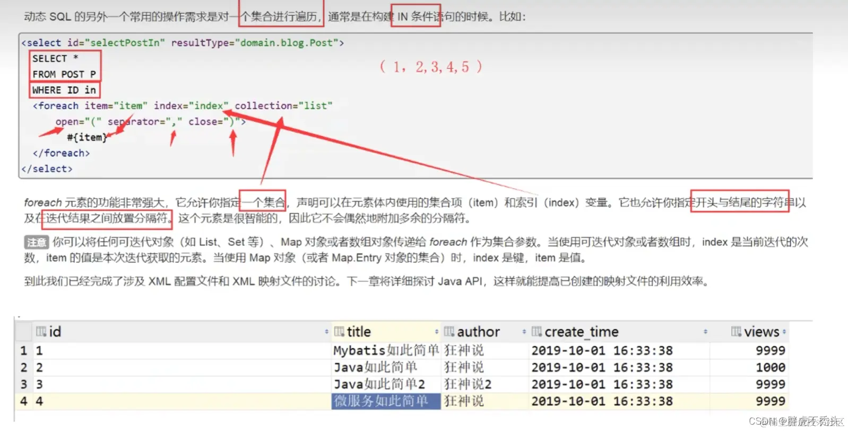Select the views cell '9999' in row 4
This screenshot has height=431, width=848.
tap(749, 401)
